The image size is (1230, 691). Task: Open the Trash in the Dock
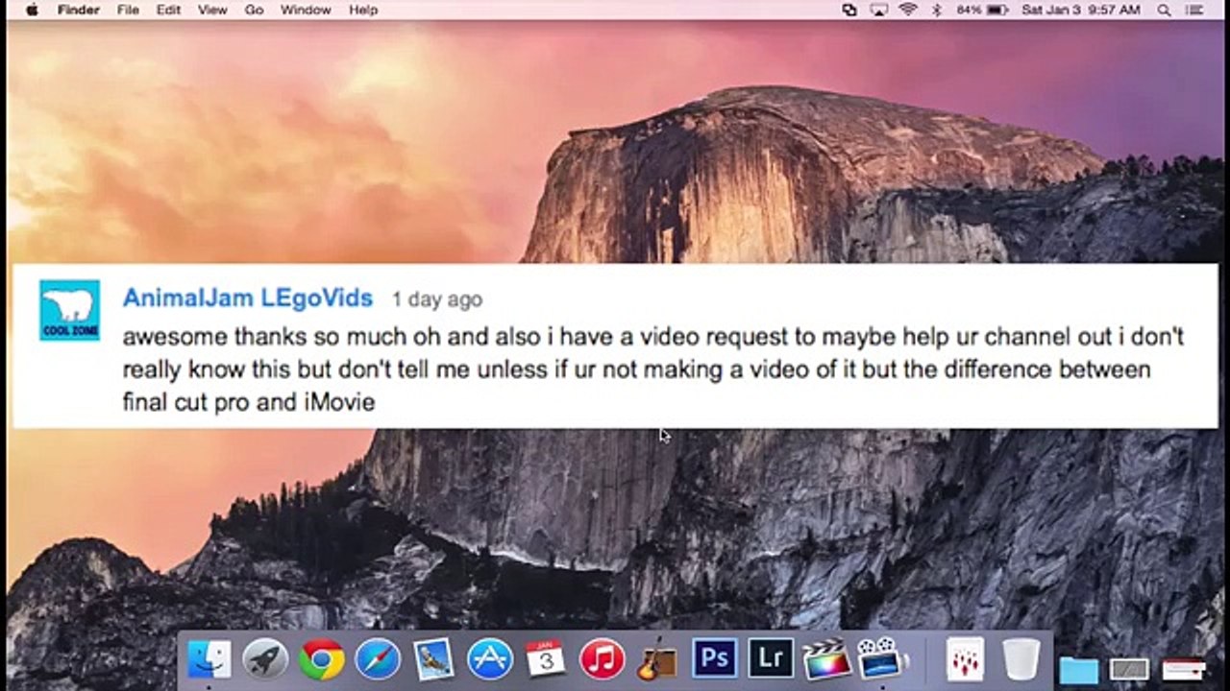1021,659
